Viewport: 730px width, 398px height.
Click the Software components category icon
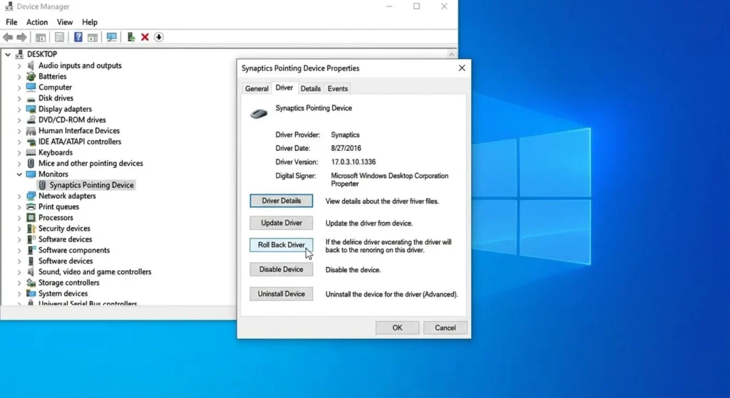(x=31, y=250)
